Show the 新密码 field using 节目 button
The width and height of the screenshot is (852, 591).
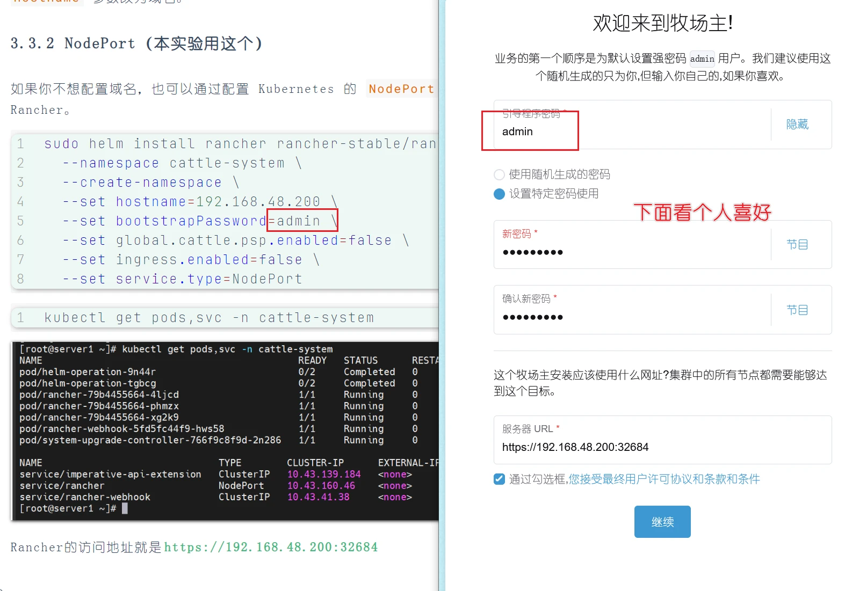(x=797, y=245)
